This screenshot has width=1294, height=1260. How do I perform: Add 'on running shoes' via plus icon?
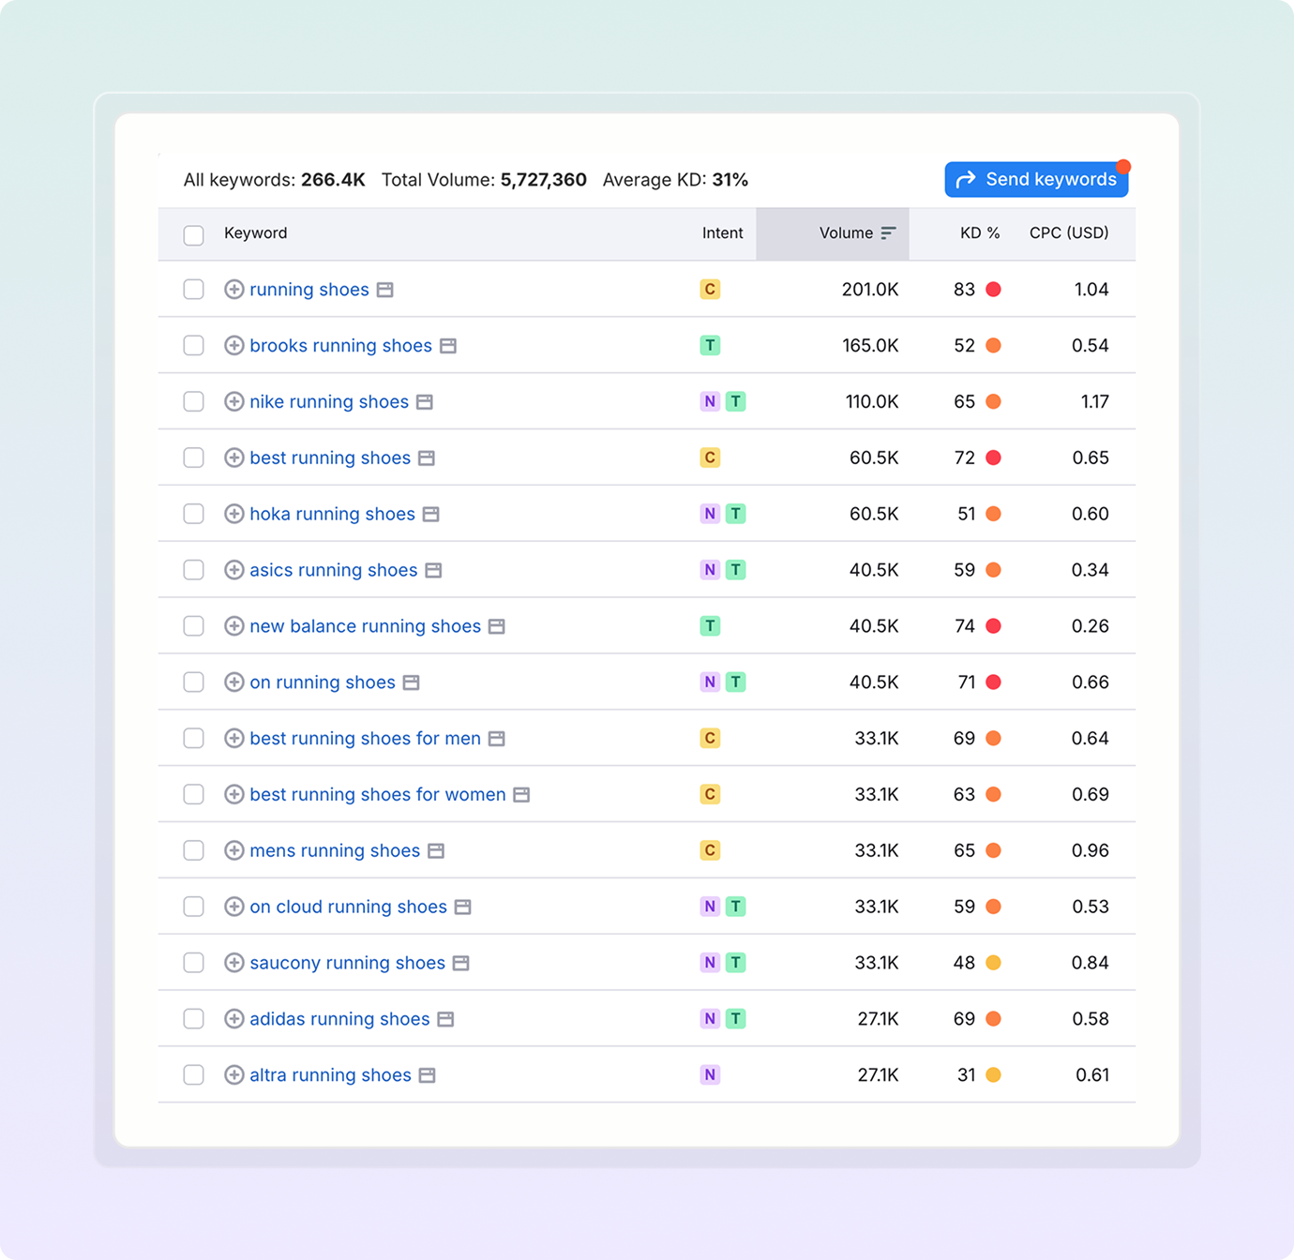coord(234,682)
